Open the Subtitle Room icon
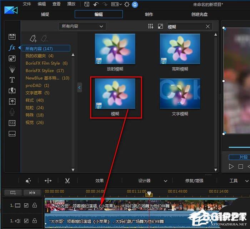Screen dimensions: 250x229 tap(12, 134)
